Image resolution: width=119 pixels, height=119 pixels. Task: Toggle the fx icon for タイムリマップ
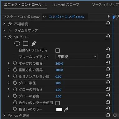pyautogui.click(x=10, y=31)
